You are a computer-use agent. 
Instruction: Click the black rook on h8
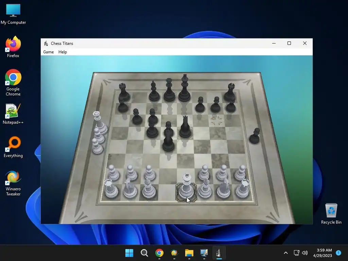(230, 92)
